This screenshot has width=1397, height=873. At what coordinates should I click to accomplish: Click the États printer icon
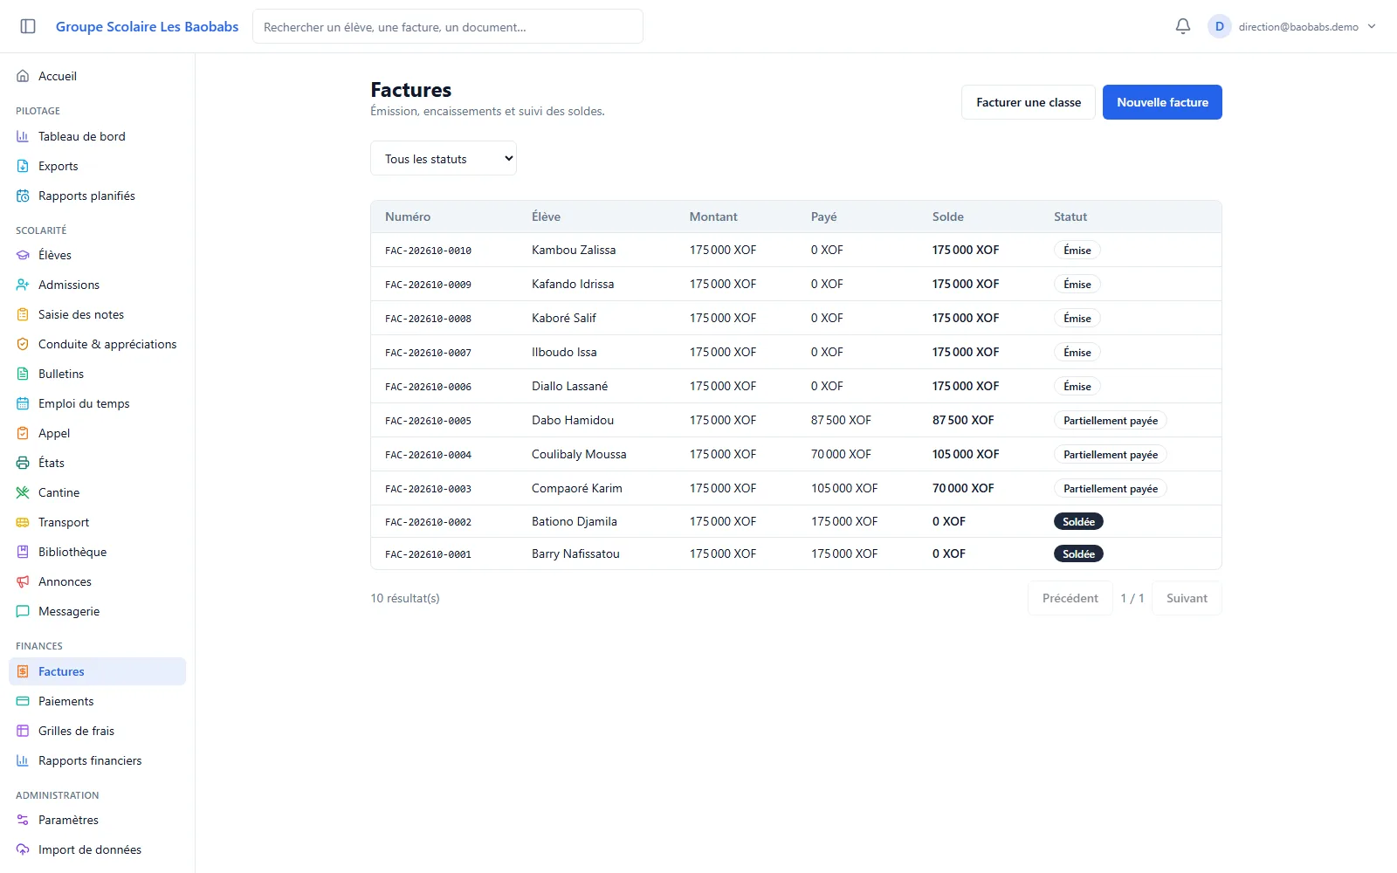[23, 463]
